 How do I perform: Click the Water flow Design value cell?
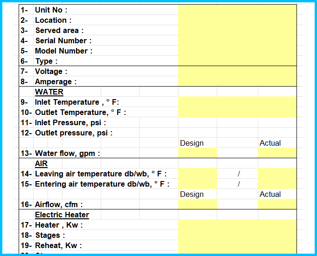click(x=197, y=153)
